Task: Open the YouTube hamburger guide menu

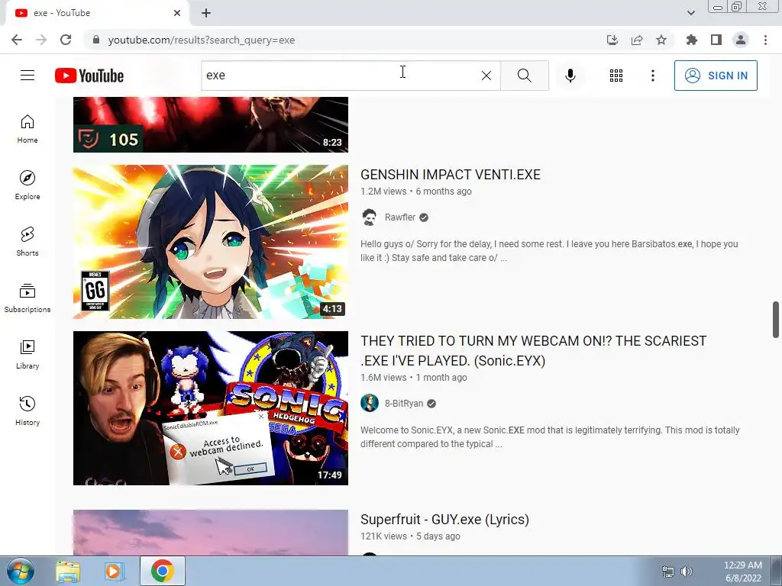Action: click(27, 76)
